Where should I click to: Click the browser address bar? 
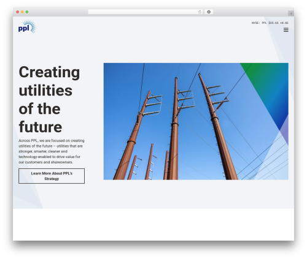[x=146, y=12]
